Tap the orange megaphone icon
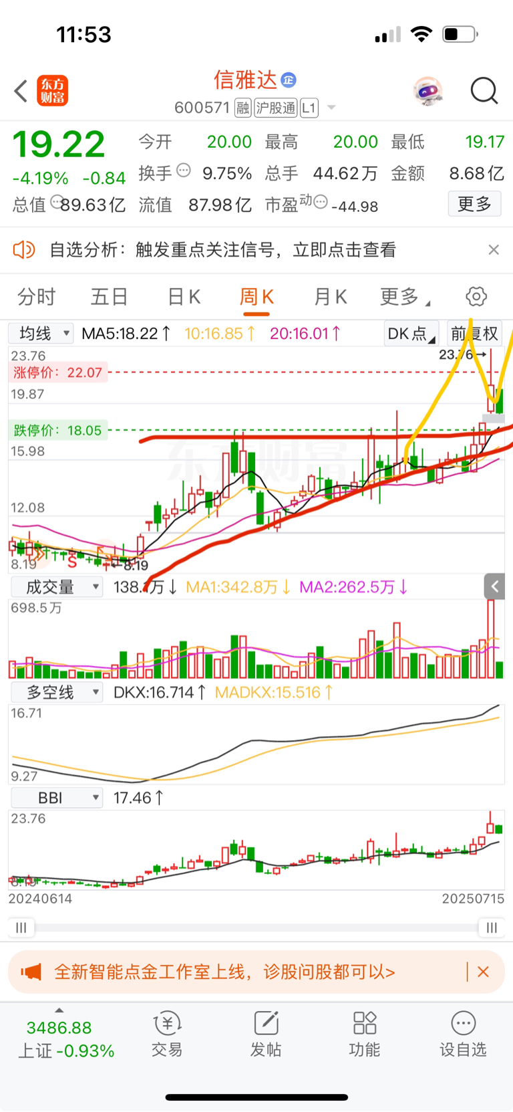513x1112 pixels. click(31, 972)
